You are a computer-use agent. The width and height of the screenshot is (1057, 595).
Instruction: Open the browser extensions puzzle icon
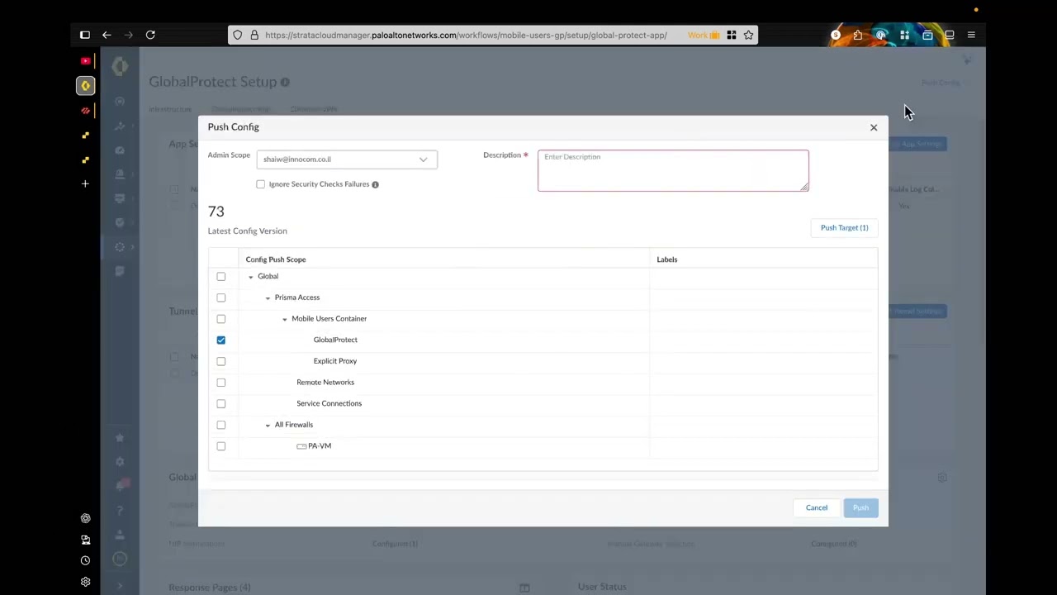[x=858, y=35]
